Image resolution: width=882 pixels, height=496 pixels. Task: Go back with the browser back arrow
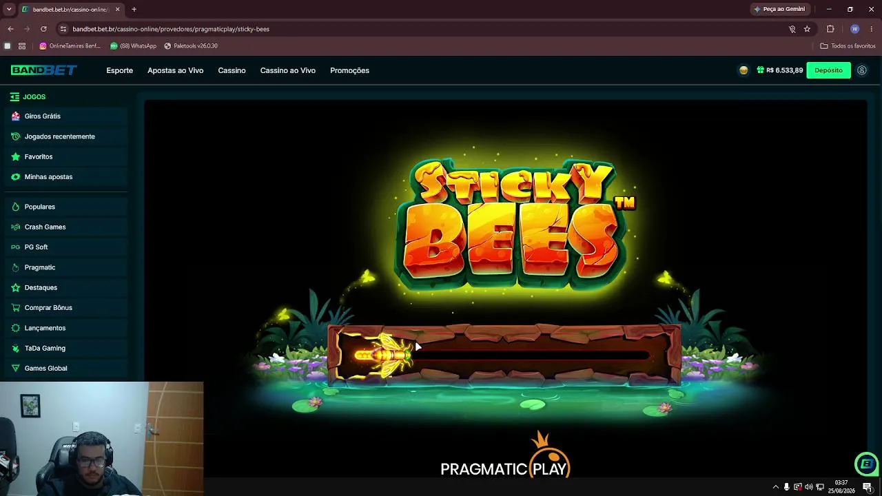pyautogui.click(x=10, y=29)
